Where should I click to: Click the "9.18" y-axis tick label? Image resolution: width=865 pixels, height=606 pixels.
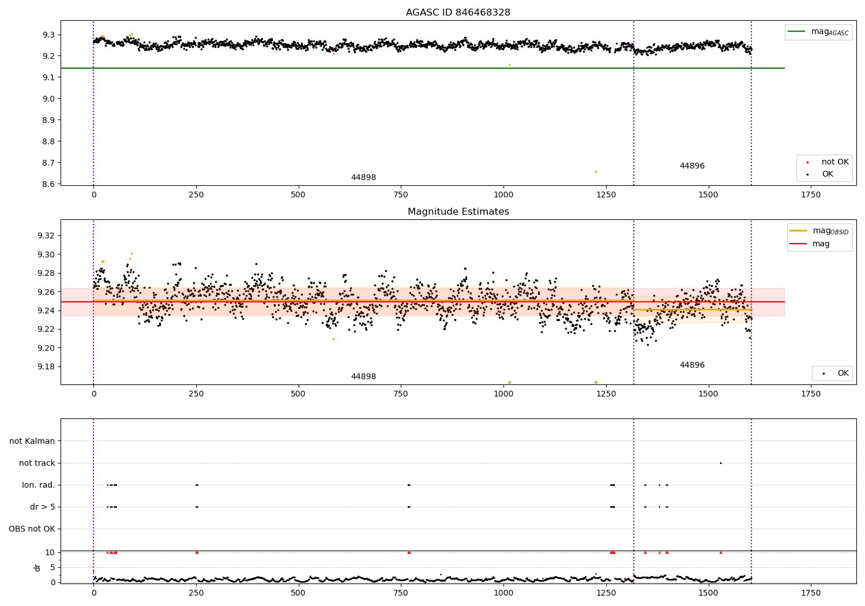[x=47, y=366]
